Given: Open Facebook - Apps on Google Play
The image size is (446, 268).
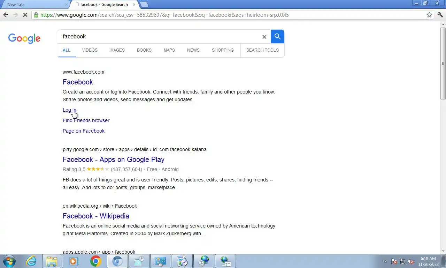Looking at the screenshot, I should click(114, 159).
